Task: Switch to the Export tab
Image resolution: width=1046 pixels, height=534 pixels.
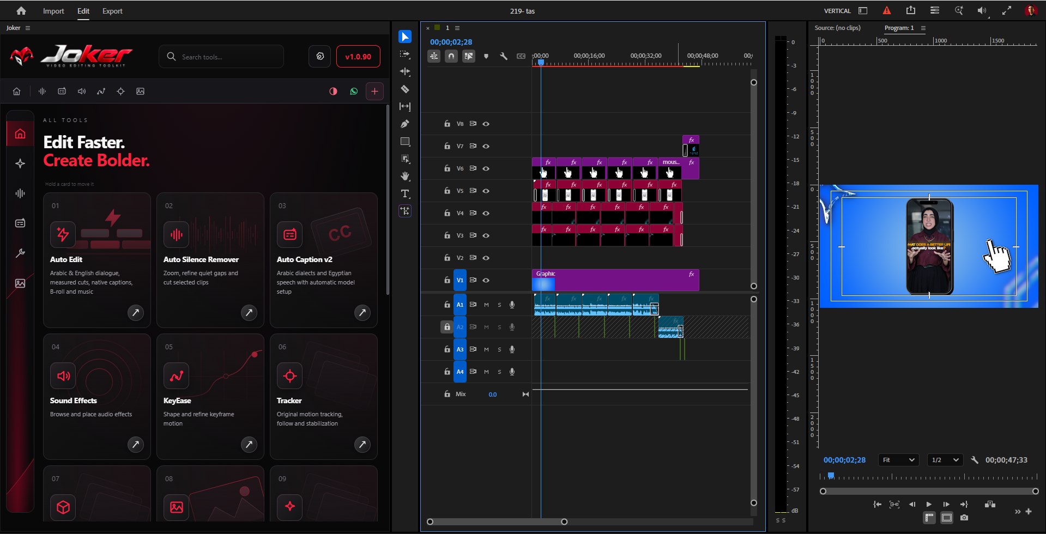Action: (112, 11)
